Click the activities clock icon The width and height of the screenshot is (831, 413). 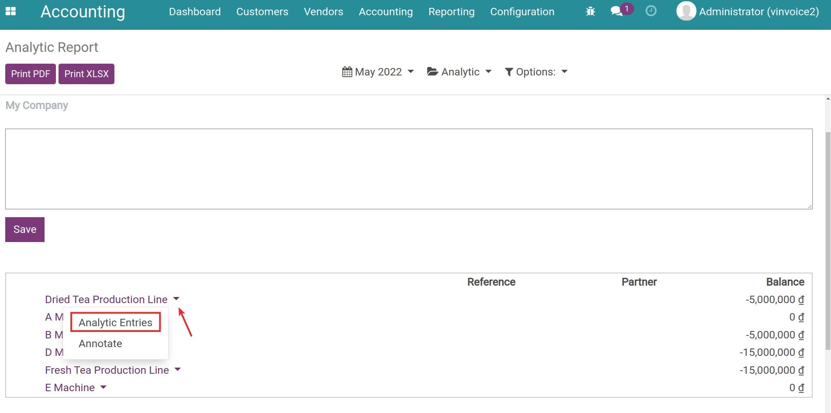click(651, 11)
